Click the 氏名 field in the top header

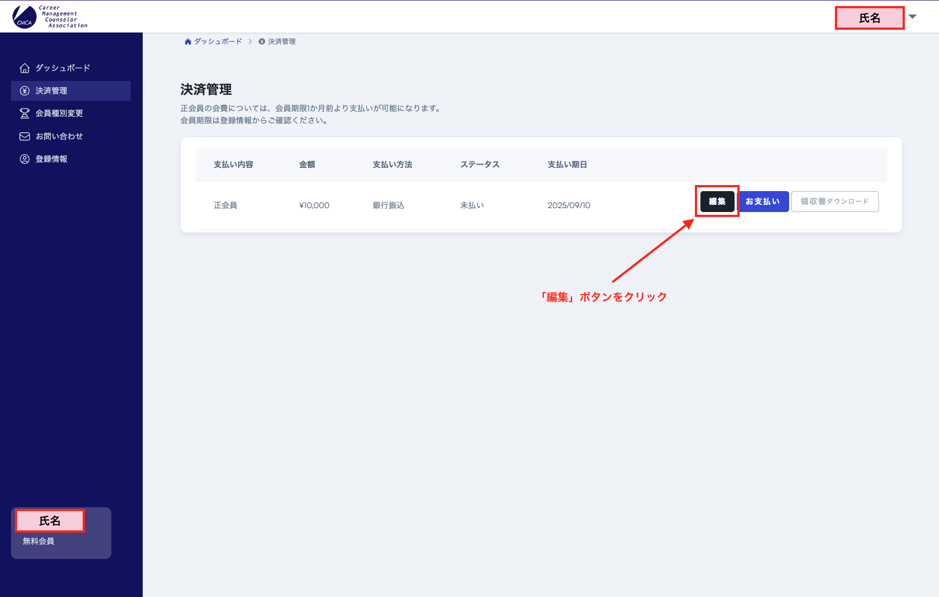pos(870,18)
